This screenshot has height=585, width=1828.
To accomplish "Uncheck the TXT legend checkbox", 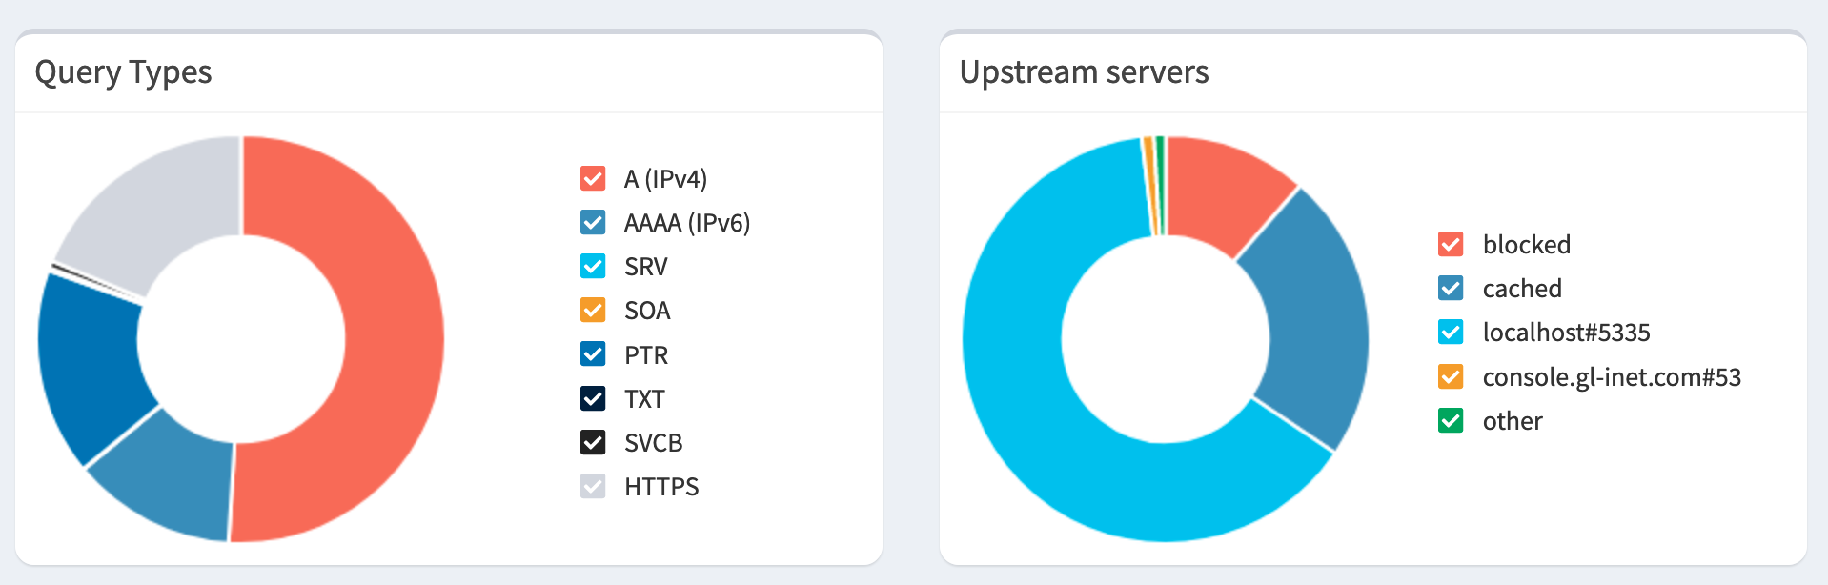I will point(593,398).
